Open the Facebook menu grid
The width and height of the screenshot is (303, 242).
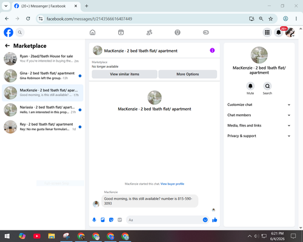267,32
